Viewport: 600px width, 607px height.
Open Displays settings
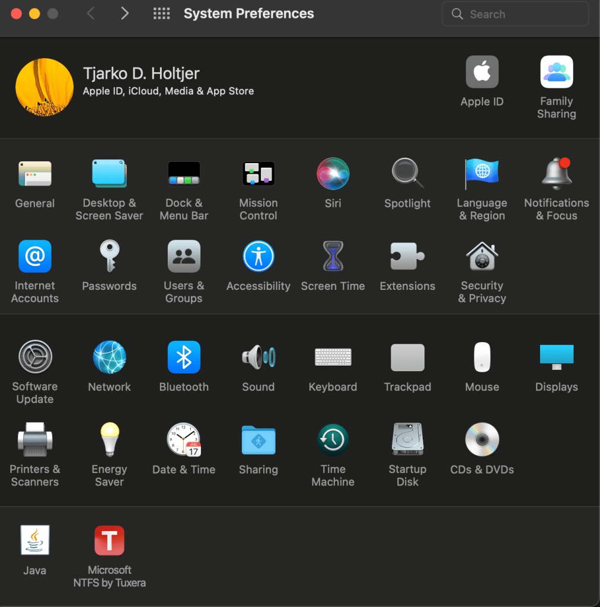click(556, 357)
